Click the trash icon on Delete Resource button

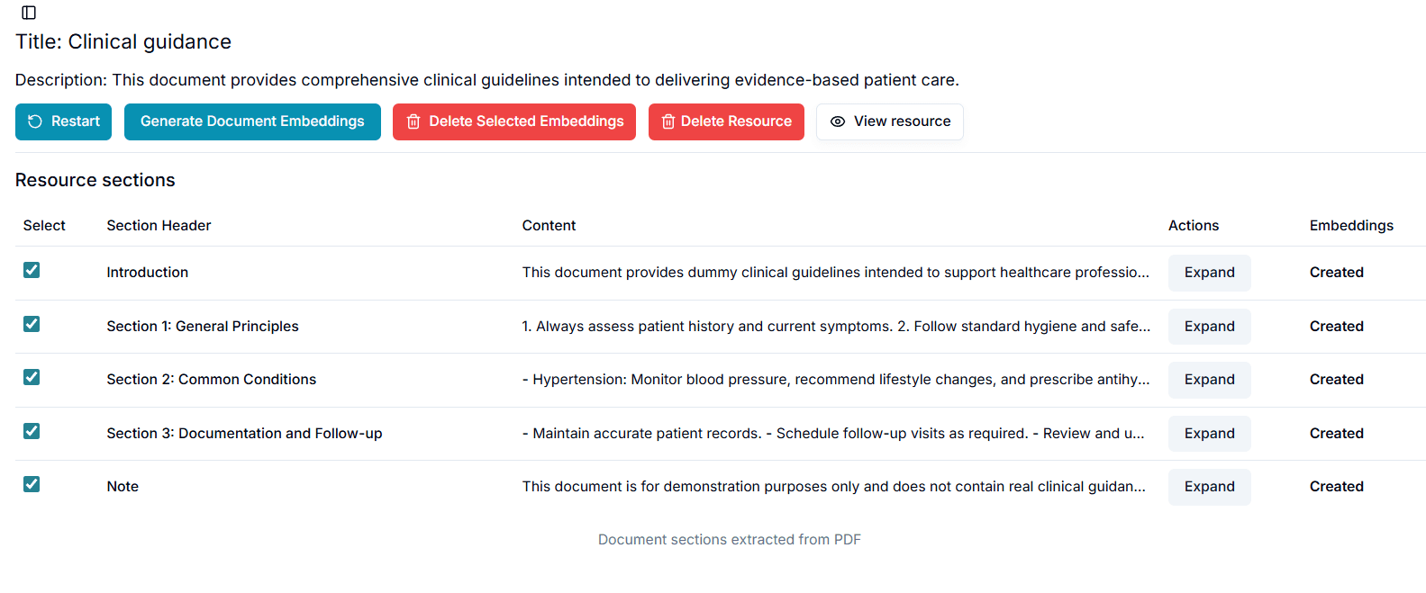668,121
